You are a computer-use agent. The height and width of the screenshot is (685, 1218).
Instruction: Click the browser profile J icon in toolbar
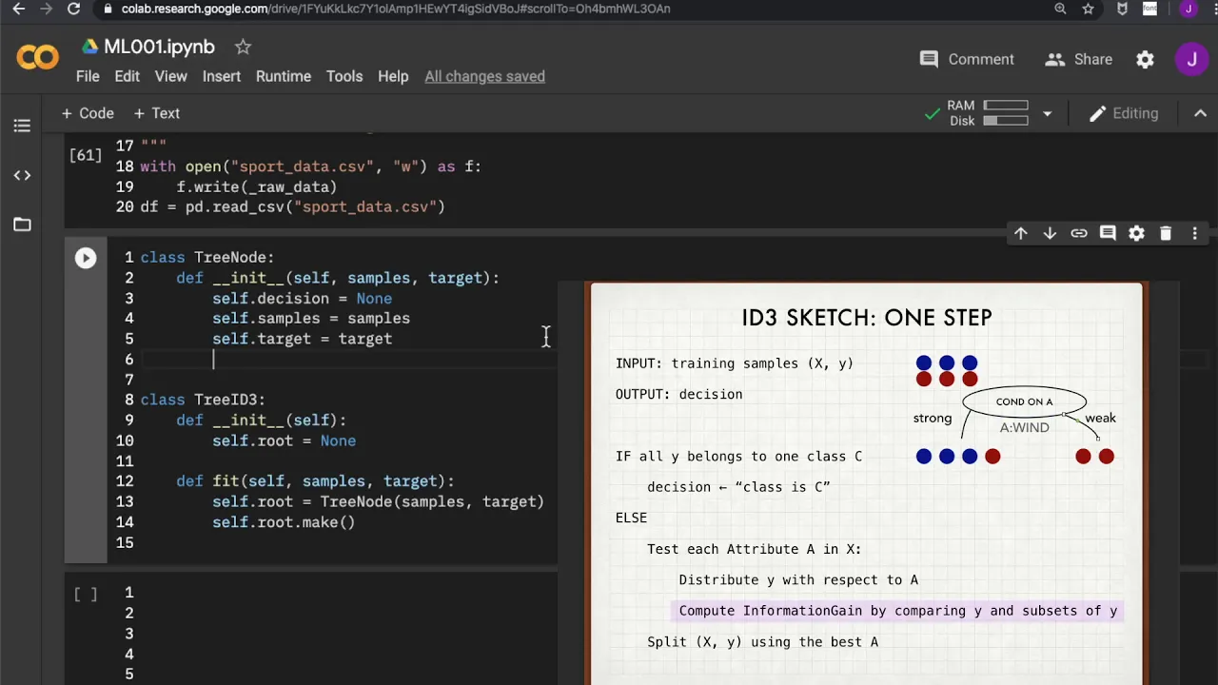pyautogui.click(x=1188, y=9)
